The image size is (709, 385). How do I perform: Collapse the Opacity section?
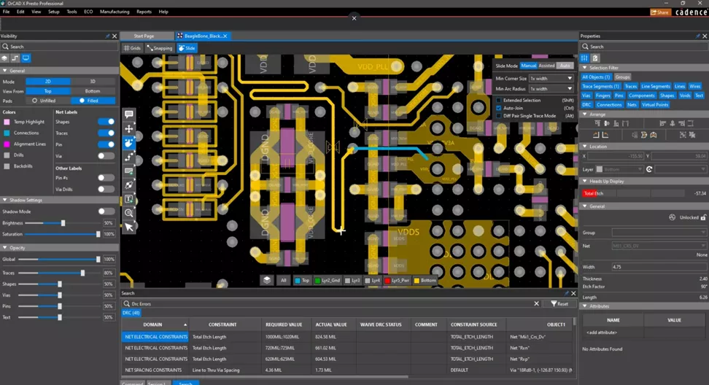click(5, 248)
